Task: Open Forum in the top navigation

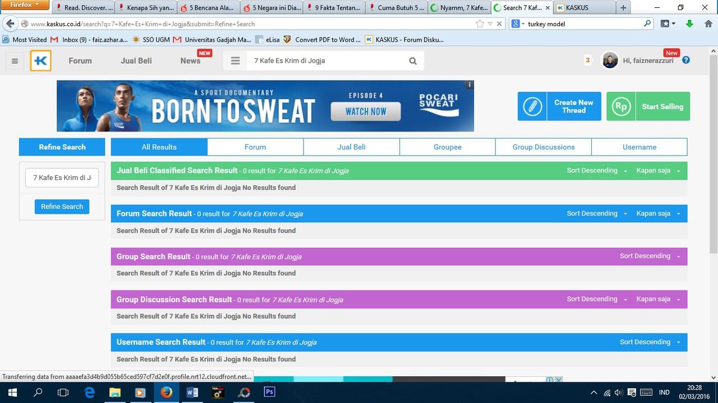Action: 80,61
